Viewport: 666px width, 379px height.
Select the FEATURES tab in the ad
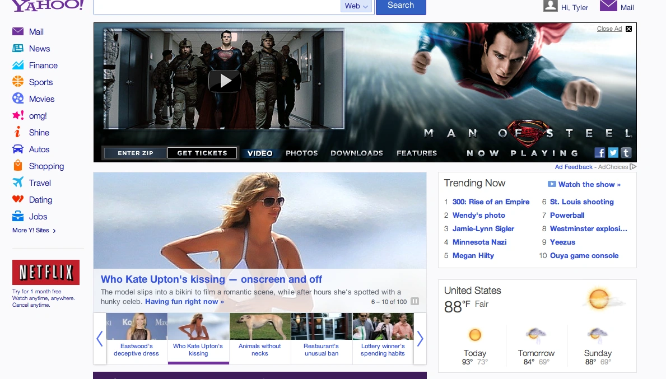pos(417,153)
